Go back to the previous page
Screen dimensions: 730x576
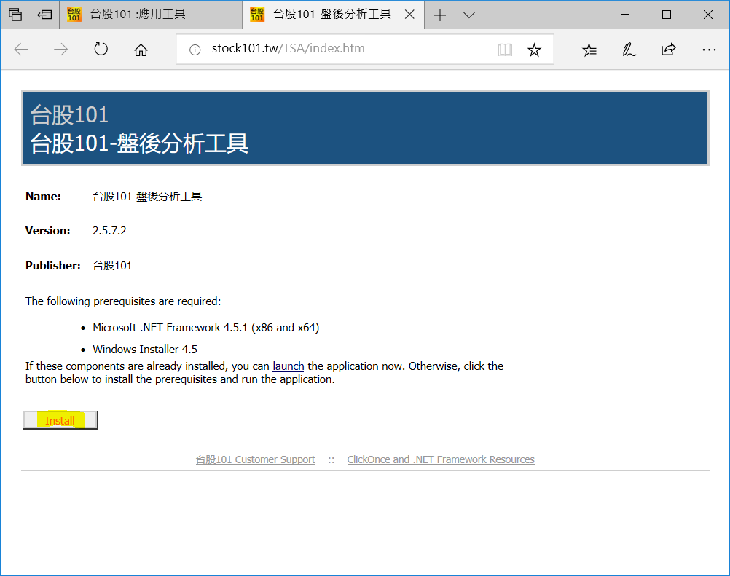[x=21, y=49]
